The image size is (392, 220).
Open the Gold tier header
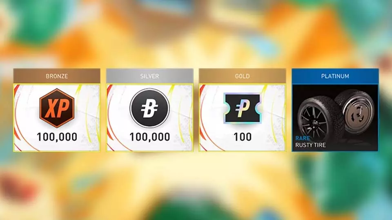coord(242,76)
